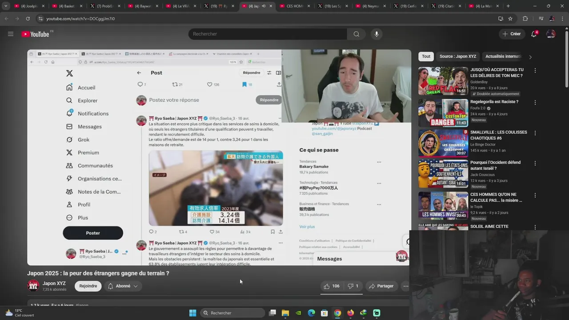This screenshot has width=569, height=320.
Task: Open JUSQU'OÙ ACCEPTERAS-TU video thumbnail
Action: tap(443, 81)
